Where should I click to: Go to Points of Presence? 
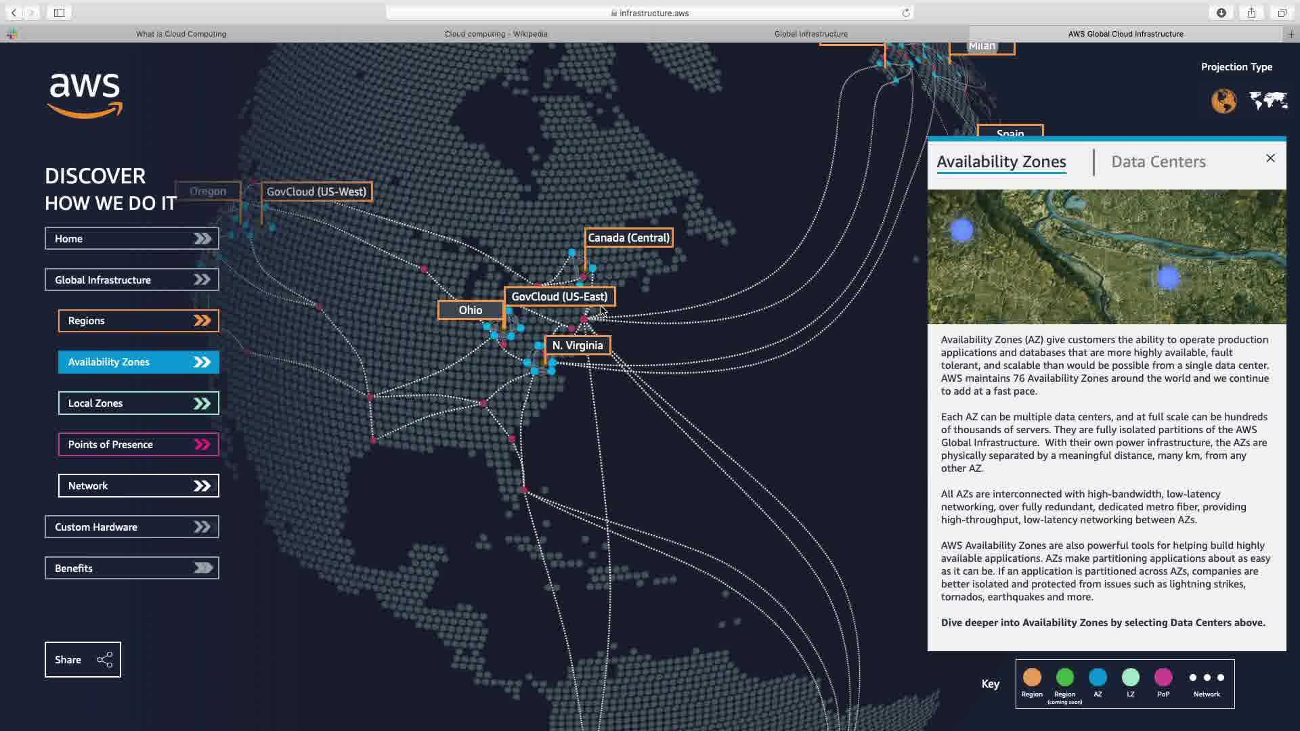(138, 445)
